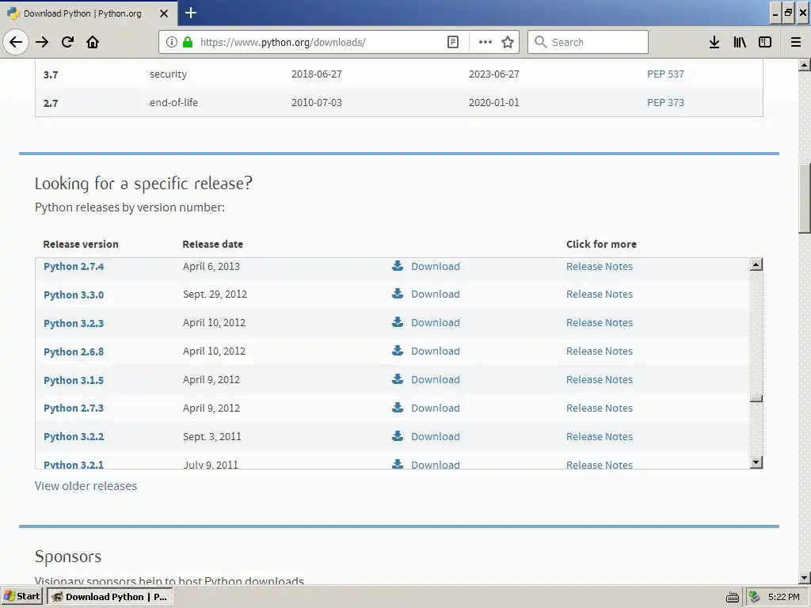Click the 5:22 PM clock
Viewport: 811px width, 608px height.
(x=783, y=597)
